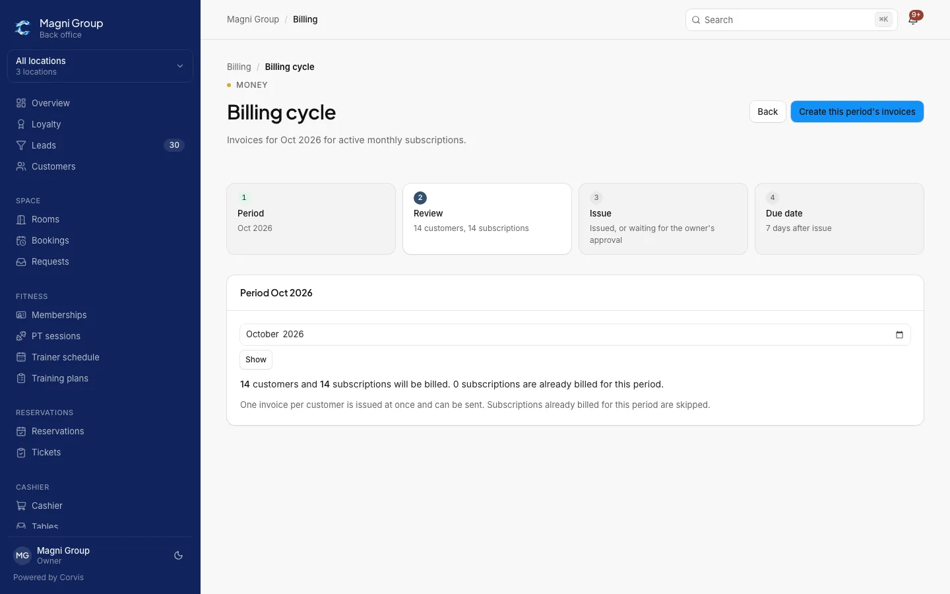Open the Bookings calendar icon
Image resolution: width=950 pixels, height=594 pixels.
point(21,240)
